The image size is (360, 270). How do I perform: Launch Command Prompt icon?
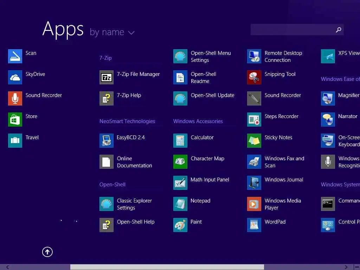[x=328, y=204]
